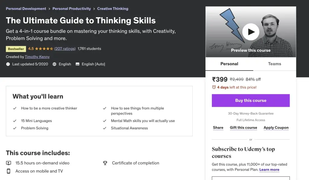The height and width of the screenshot is (180, 309).
Task: Click the closed captions icon
Action: tap(78, 64)
